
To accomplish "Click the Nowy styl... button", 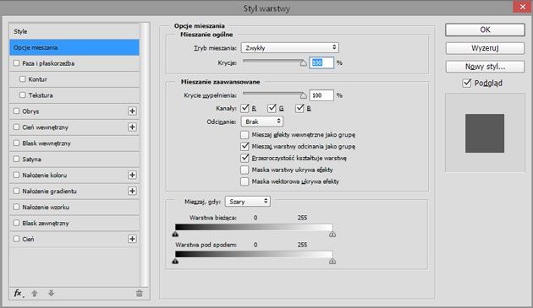I will (x=485, y=67).
